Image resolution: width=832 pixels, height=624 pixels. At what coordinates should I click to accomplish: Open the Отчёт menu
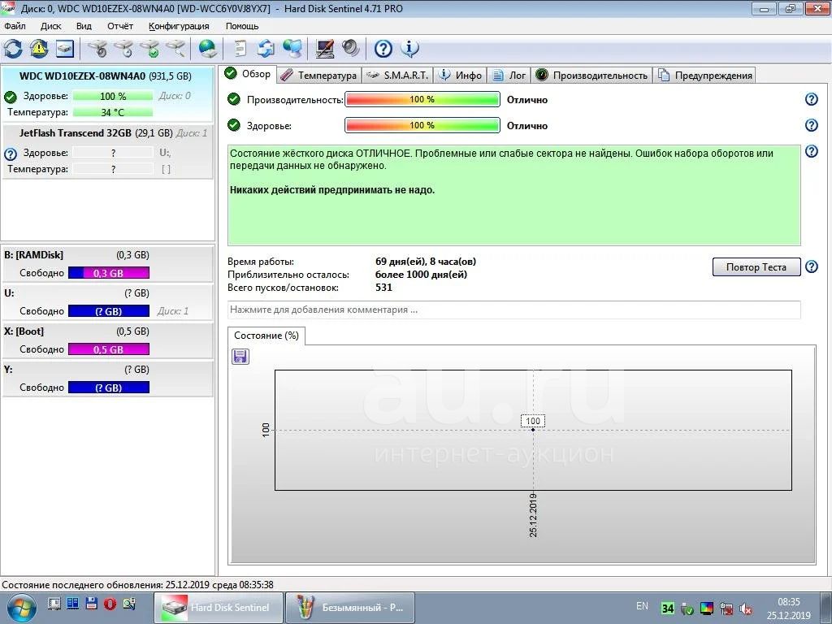120,26
